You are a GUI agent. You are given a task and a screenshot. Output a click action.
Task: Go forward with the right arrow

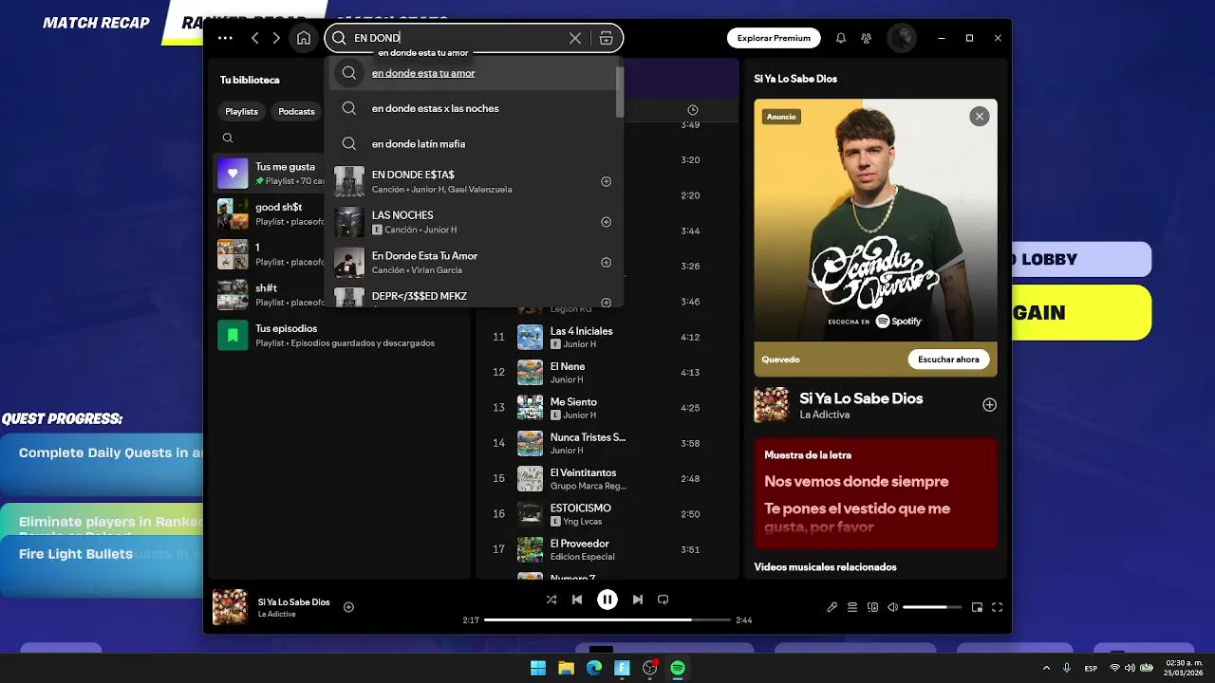[276, 38]
